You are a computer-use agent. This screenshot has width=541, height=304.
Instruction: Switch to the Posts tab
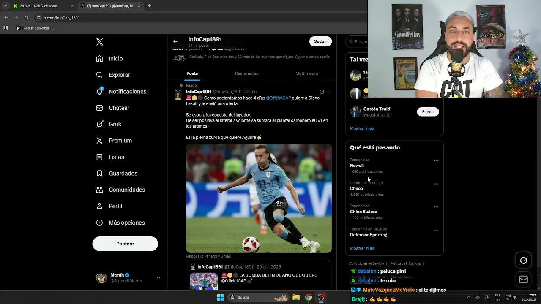pyautogui.click(x=192, y=73)
